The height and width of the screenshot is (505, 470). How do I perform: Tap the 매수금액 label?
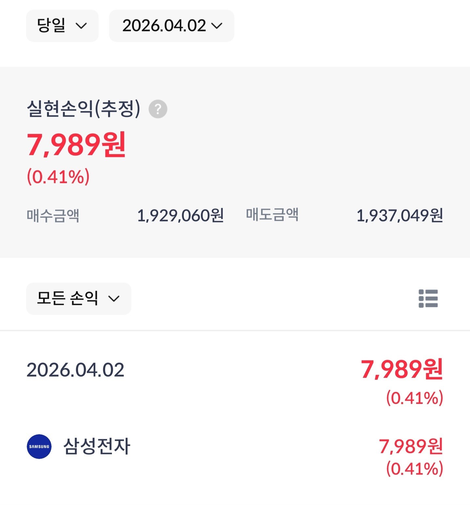click(x=53, y=215)
